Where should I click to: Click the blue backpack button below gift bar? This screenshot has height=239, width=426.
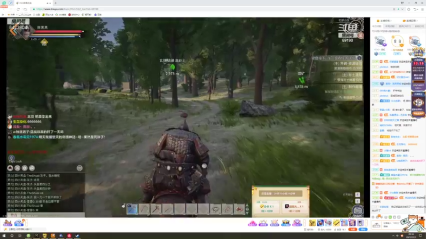363,229
